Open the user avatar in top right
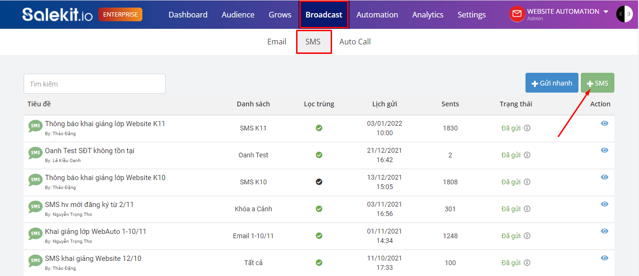Screen dimensions: 639x276 pos(624,14)
